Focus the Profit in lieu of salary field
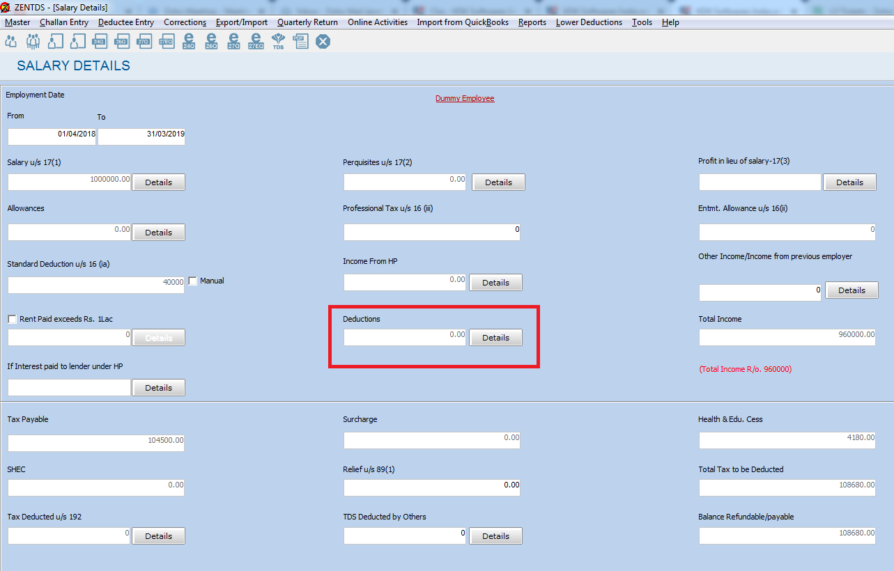 click(760, 182)
